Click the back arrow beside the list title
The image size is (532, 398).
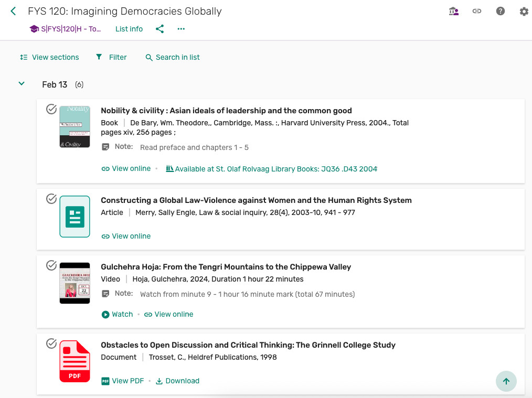pyautogui.click(x=14, y=11)
